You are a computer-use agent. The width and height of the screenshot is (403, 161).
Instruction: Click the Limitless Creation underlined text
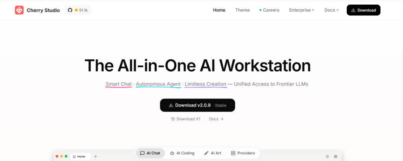pos(205,84)
